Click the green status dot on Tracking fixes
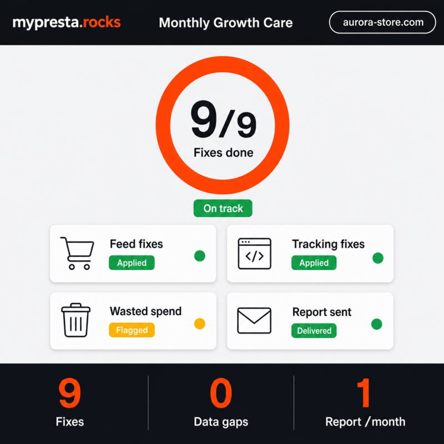Image resolution: width=444 pixels, height=444 pixels. tap(378, 258)
